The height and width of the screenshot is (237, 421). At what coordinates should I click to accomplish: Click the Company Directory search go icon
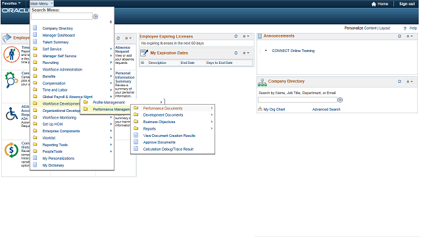(x=340, y=100)
